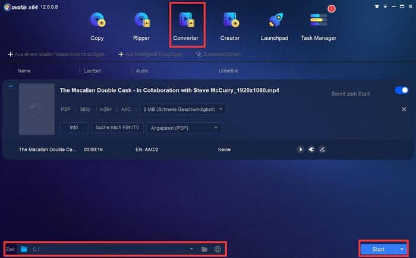Toggle the Macallan task on/off switch
The width and height of the screenshot is (416, 258).
click(x=402, y=90)
